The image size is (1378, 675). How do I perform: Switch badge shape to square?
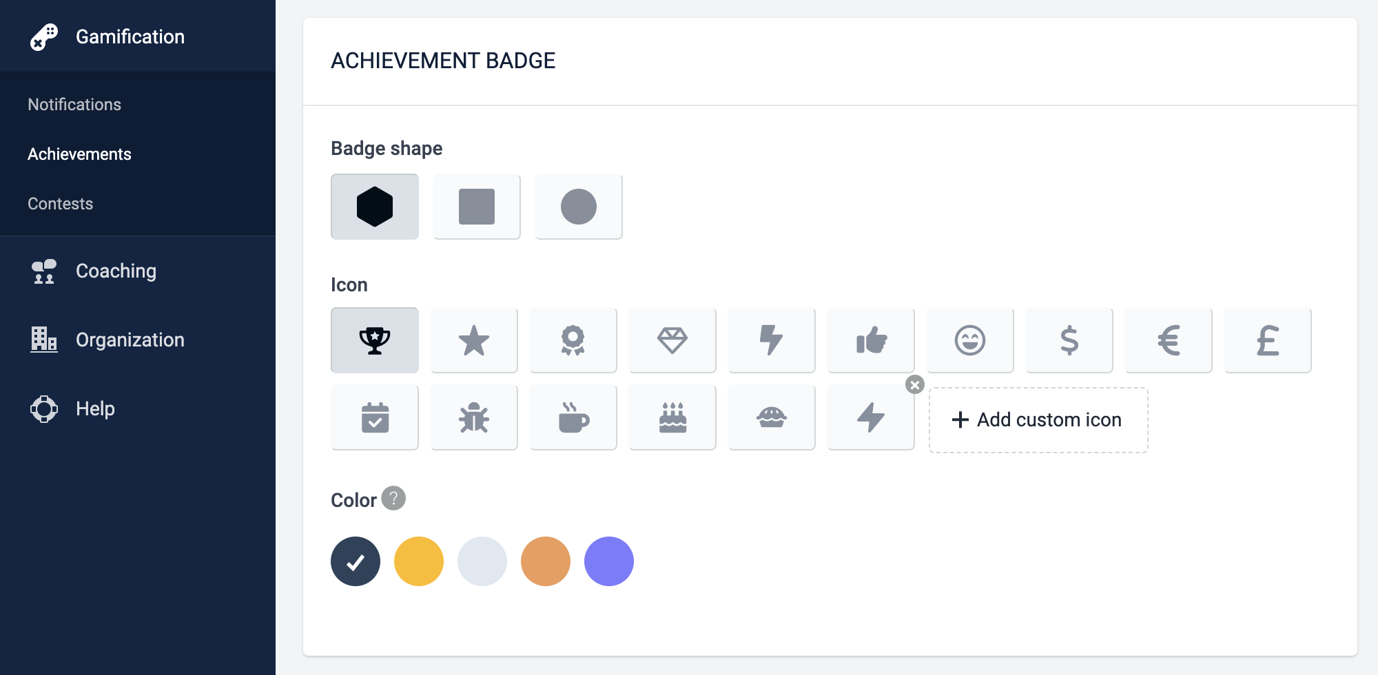(477, 207)
